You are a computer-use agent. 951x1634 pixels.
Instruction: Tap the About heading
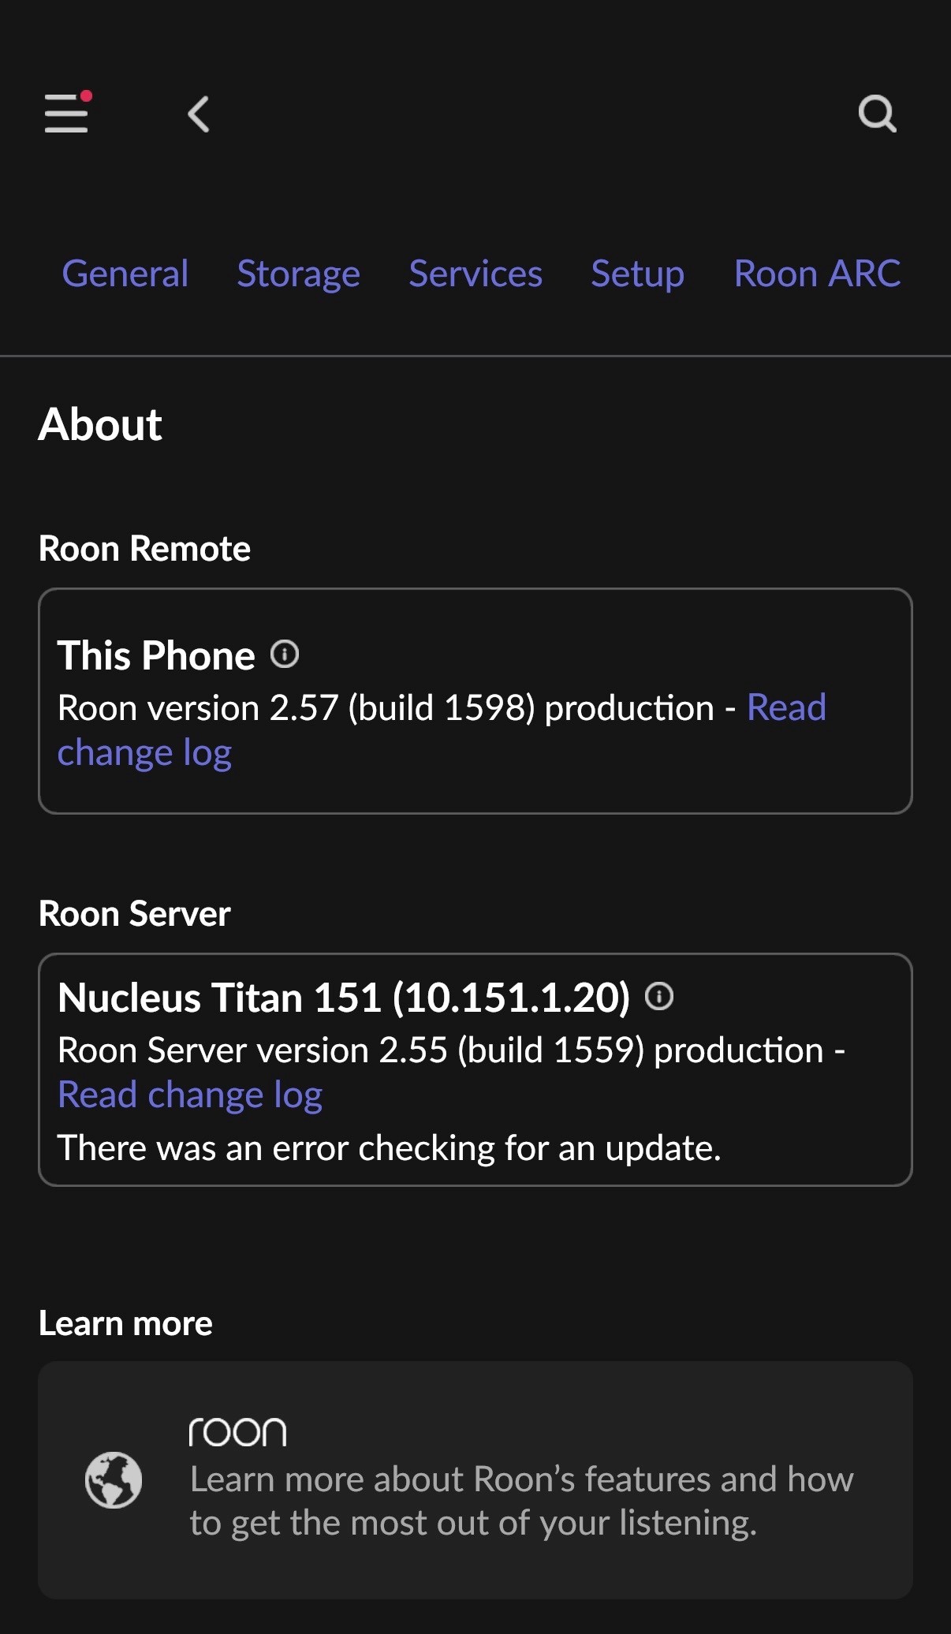(100, 424)
